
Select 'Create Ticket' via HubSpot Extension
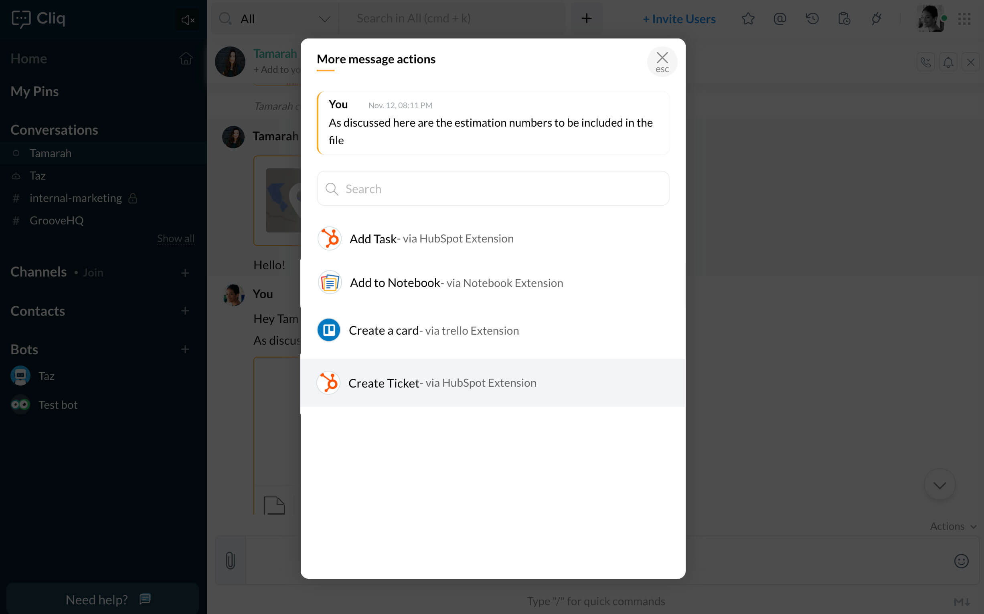point(442,382)
